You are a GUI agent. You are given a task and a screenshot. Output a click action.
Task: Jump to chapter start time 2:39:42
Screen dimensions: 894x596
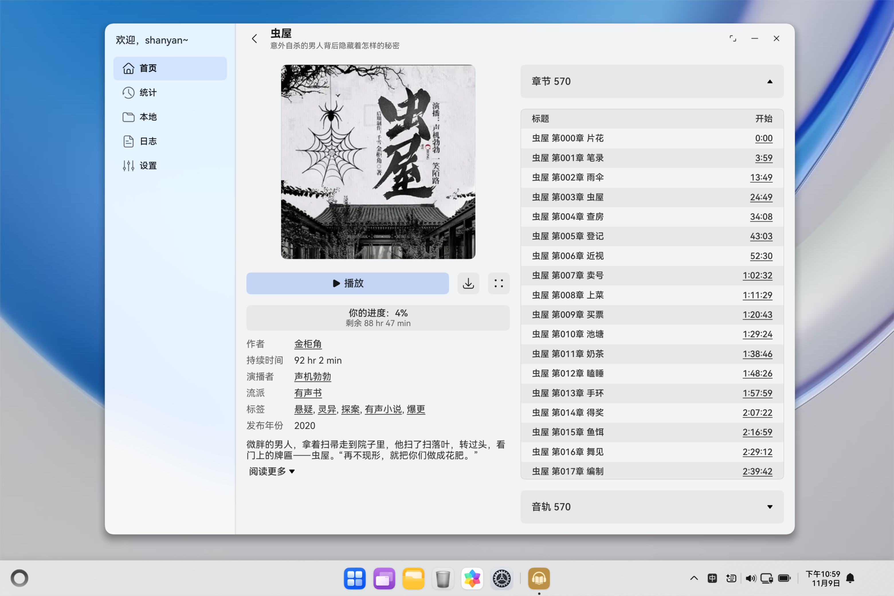[758, 471]
